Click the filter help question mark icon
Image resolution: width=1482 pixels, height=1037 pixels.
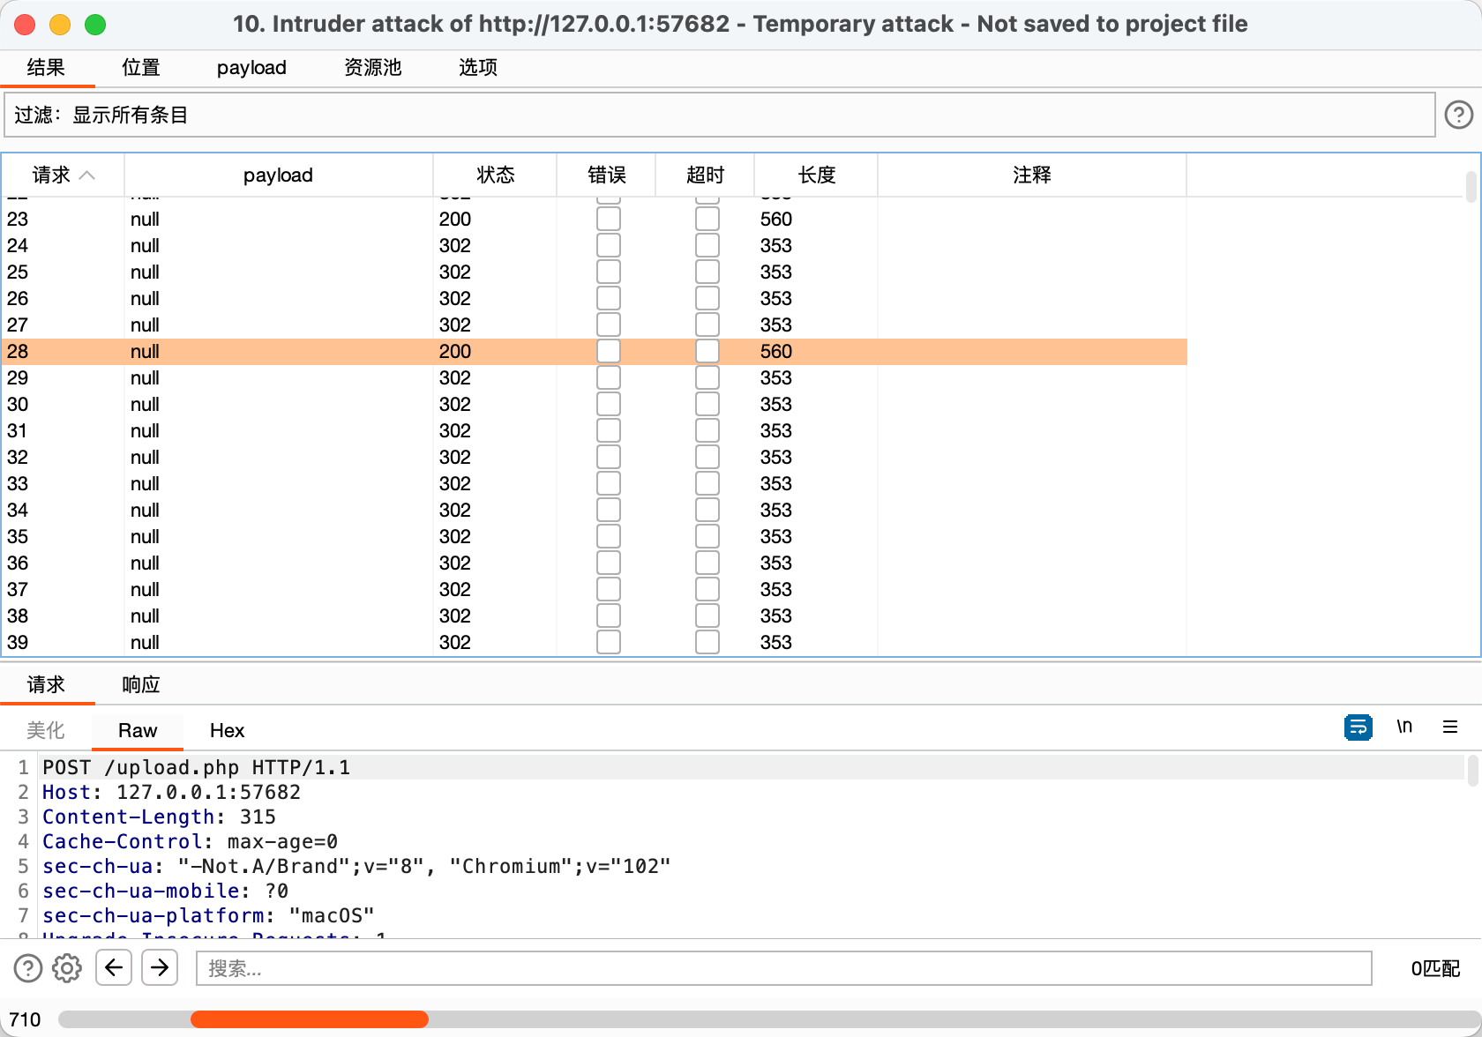click(x=1458, y=115)
